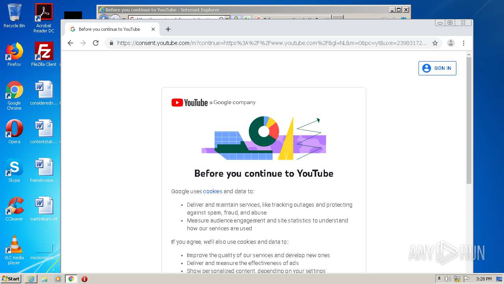Switch to Chrome taskbar button
504x284 pixels.
point(71,279)
